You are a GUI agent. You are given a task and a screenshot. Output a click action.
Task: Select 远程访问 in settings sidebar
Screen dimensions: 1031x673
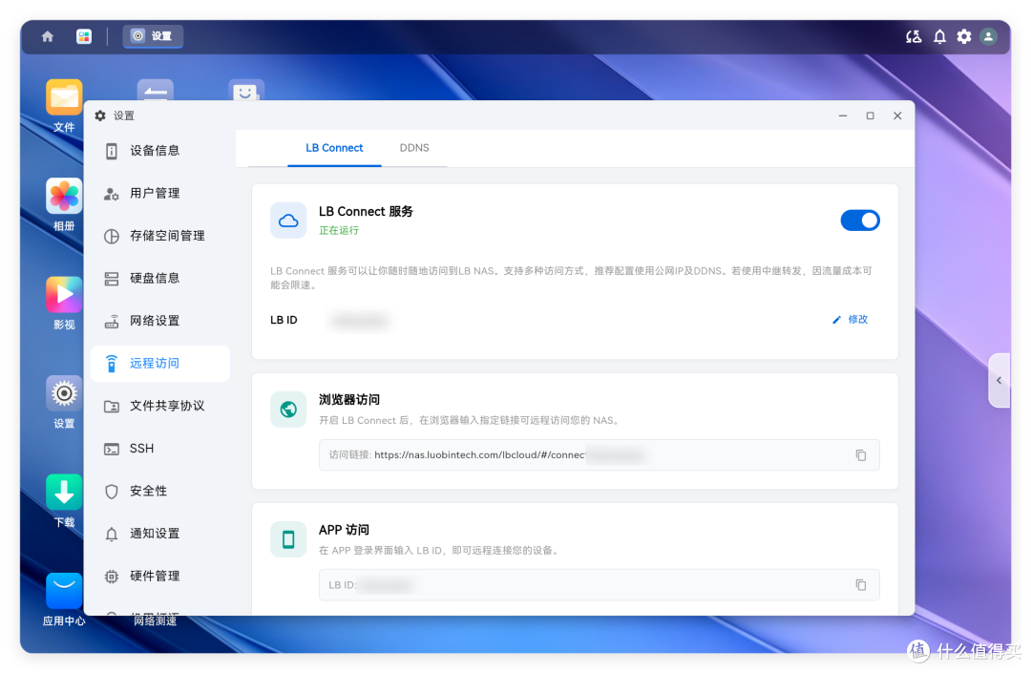pyautogui.click(x=160, y=364)
